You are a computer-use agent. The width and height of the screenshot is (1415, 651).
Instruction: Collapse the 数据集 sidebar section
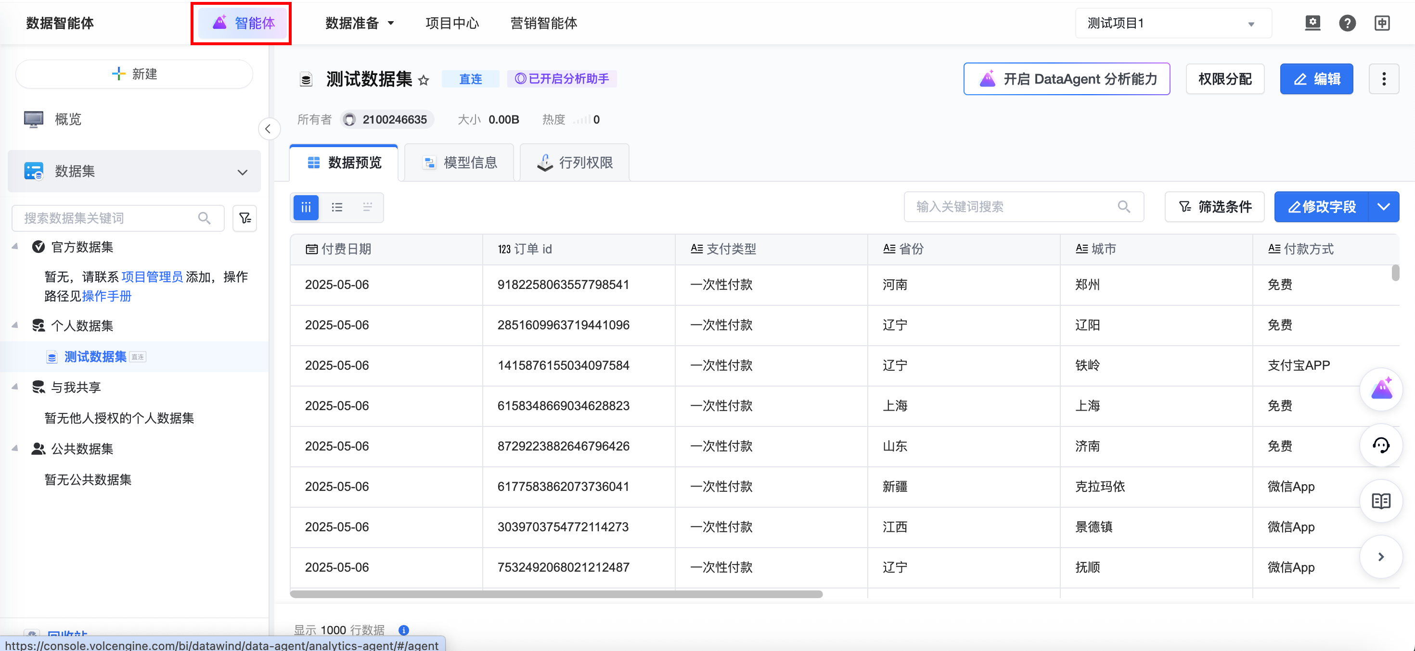pyautogui.click(x=242, y=172)
